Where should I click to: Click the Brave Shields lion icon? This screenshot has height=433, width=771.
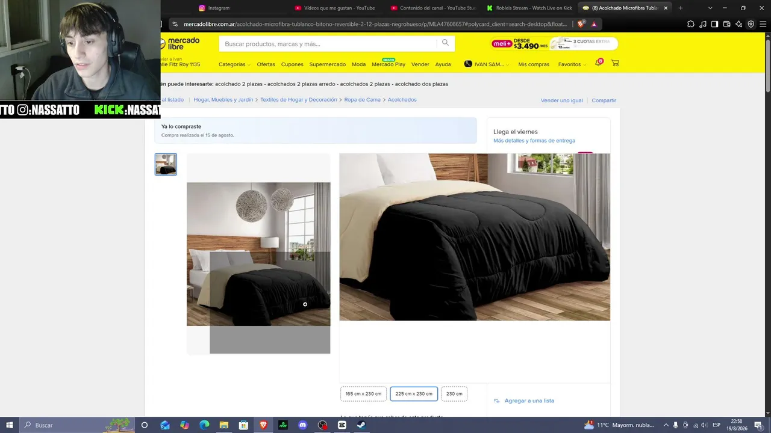[x=581, y=24]
